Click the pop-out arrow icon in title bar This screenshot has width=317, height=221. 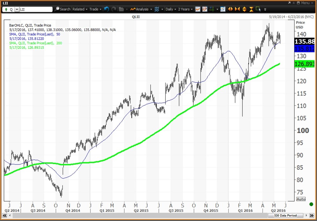290,3
